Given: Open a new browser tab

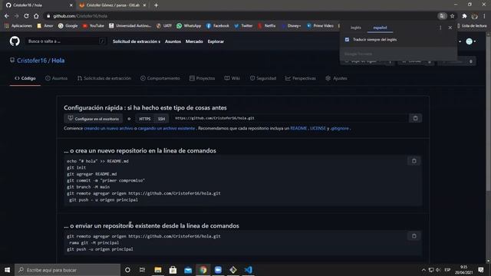Looking at the screenshot, I should pyautogui.click(x=156, y=5).
